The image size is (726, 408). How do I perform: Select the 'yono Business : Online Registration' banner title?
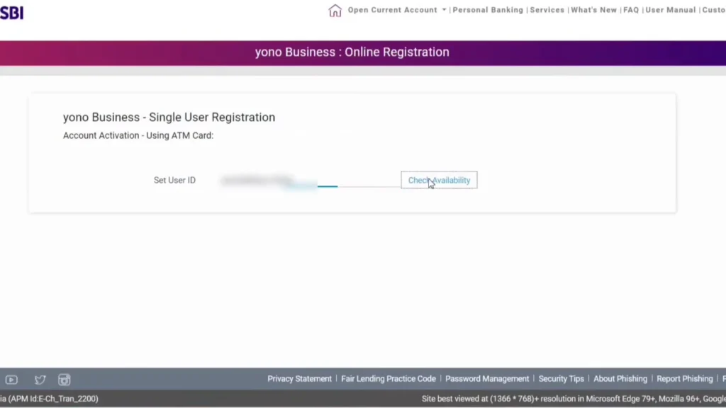pyautogui.click(x=352, y=52)
